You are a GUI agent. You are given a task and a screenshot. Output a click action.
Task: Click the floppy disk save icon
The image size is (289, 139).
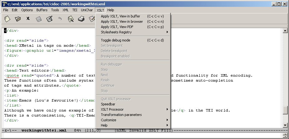click(x=39, y=19)
